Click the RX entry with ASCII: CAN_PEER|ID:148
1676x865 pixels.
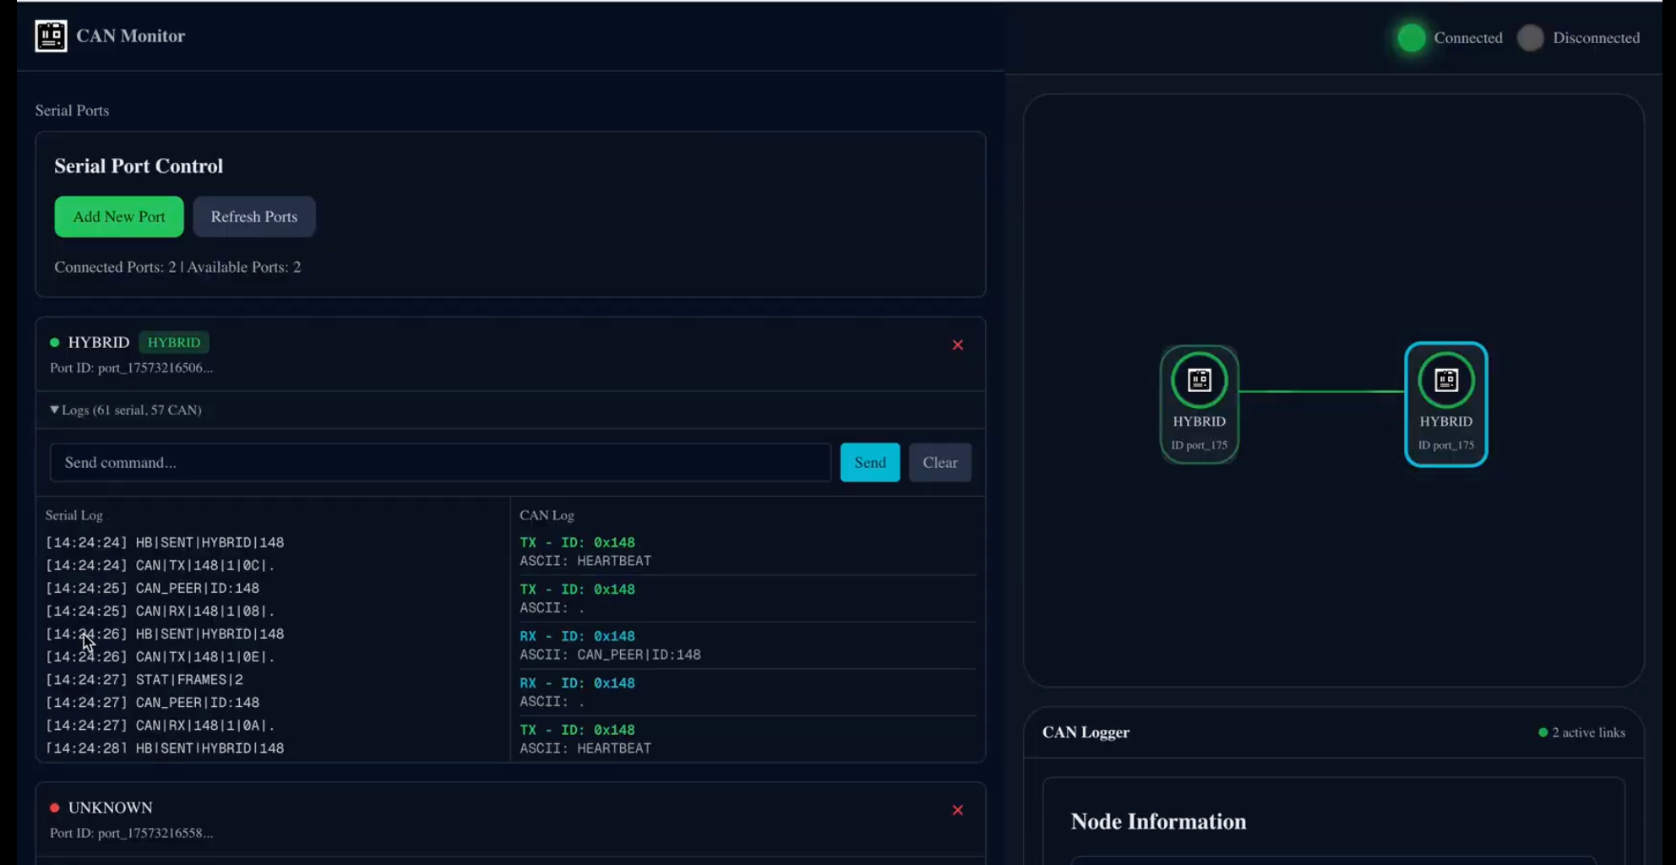pos(748,645)
